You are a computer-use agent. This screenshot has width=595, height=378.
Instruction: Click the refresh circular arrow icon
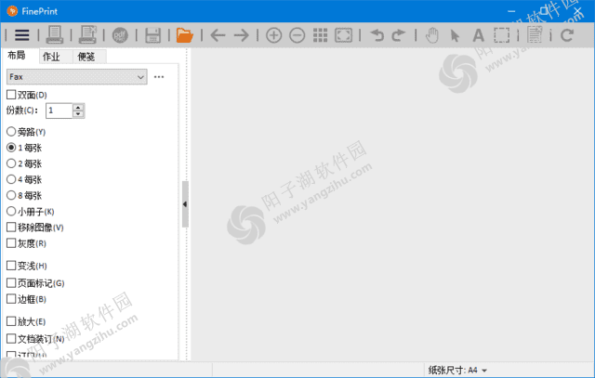[x=567, y=35]
